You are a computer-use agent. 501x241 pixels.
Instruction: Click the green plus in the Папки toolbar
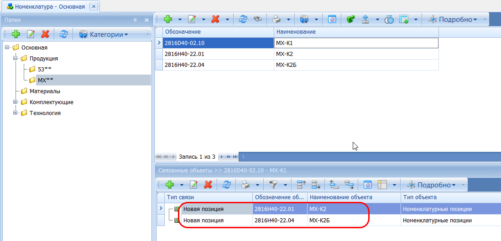tap(16, 34)
